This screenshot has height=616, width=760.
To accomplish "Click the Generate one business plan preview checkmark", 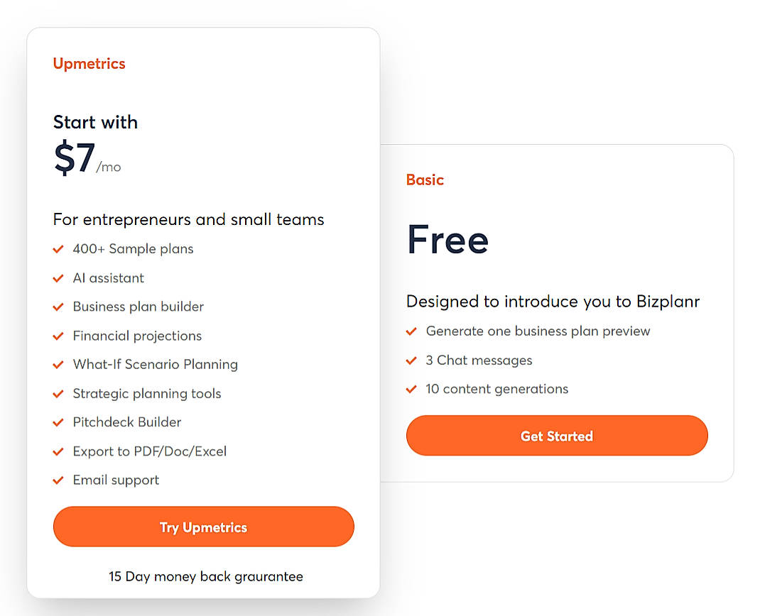I will 411,331.
